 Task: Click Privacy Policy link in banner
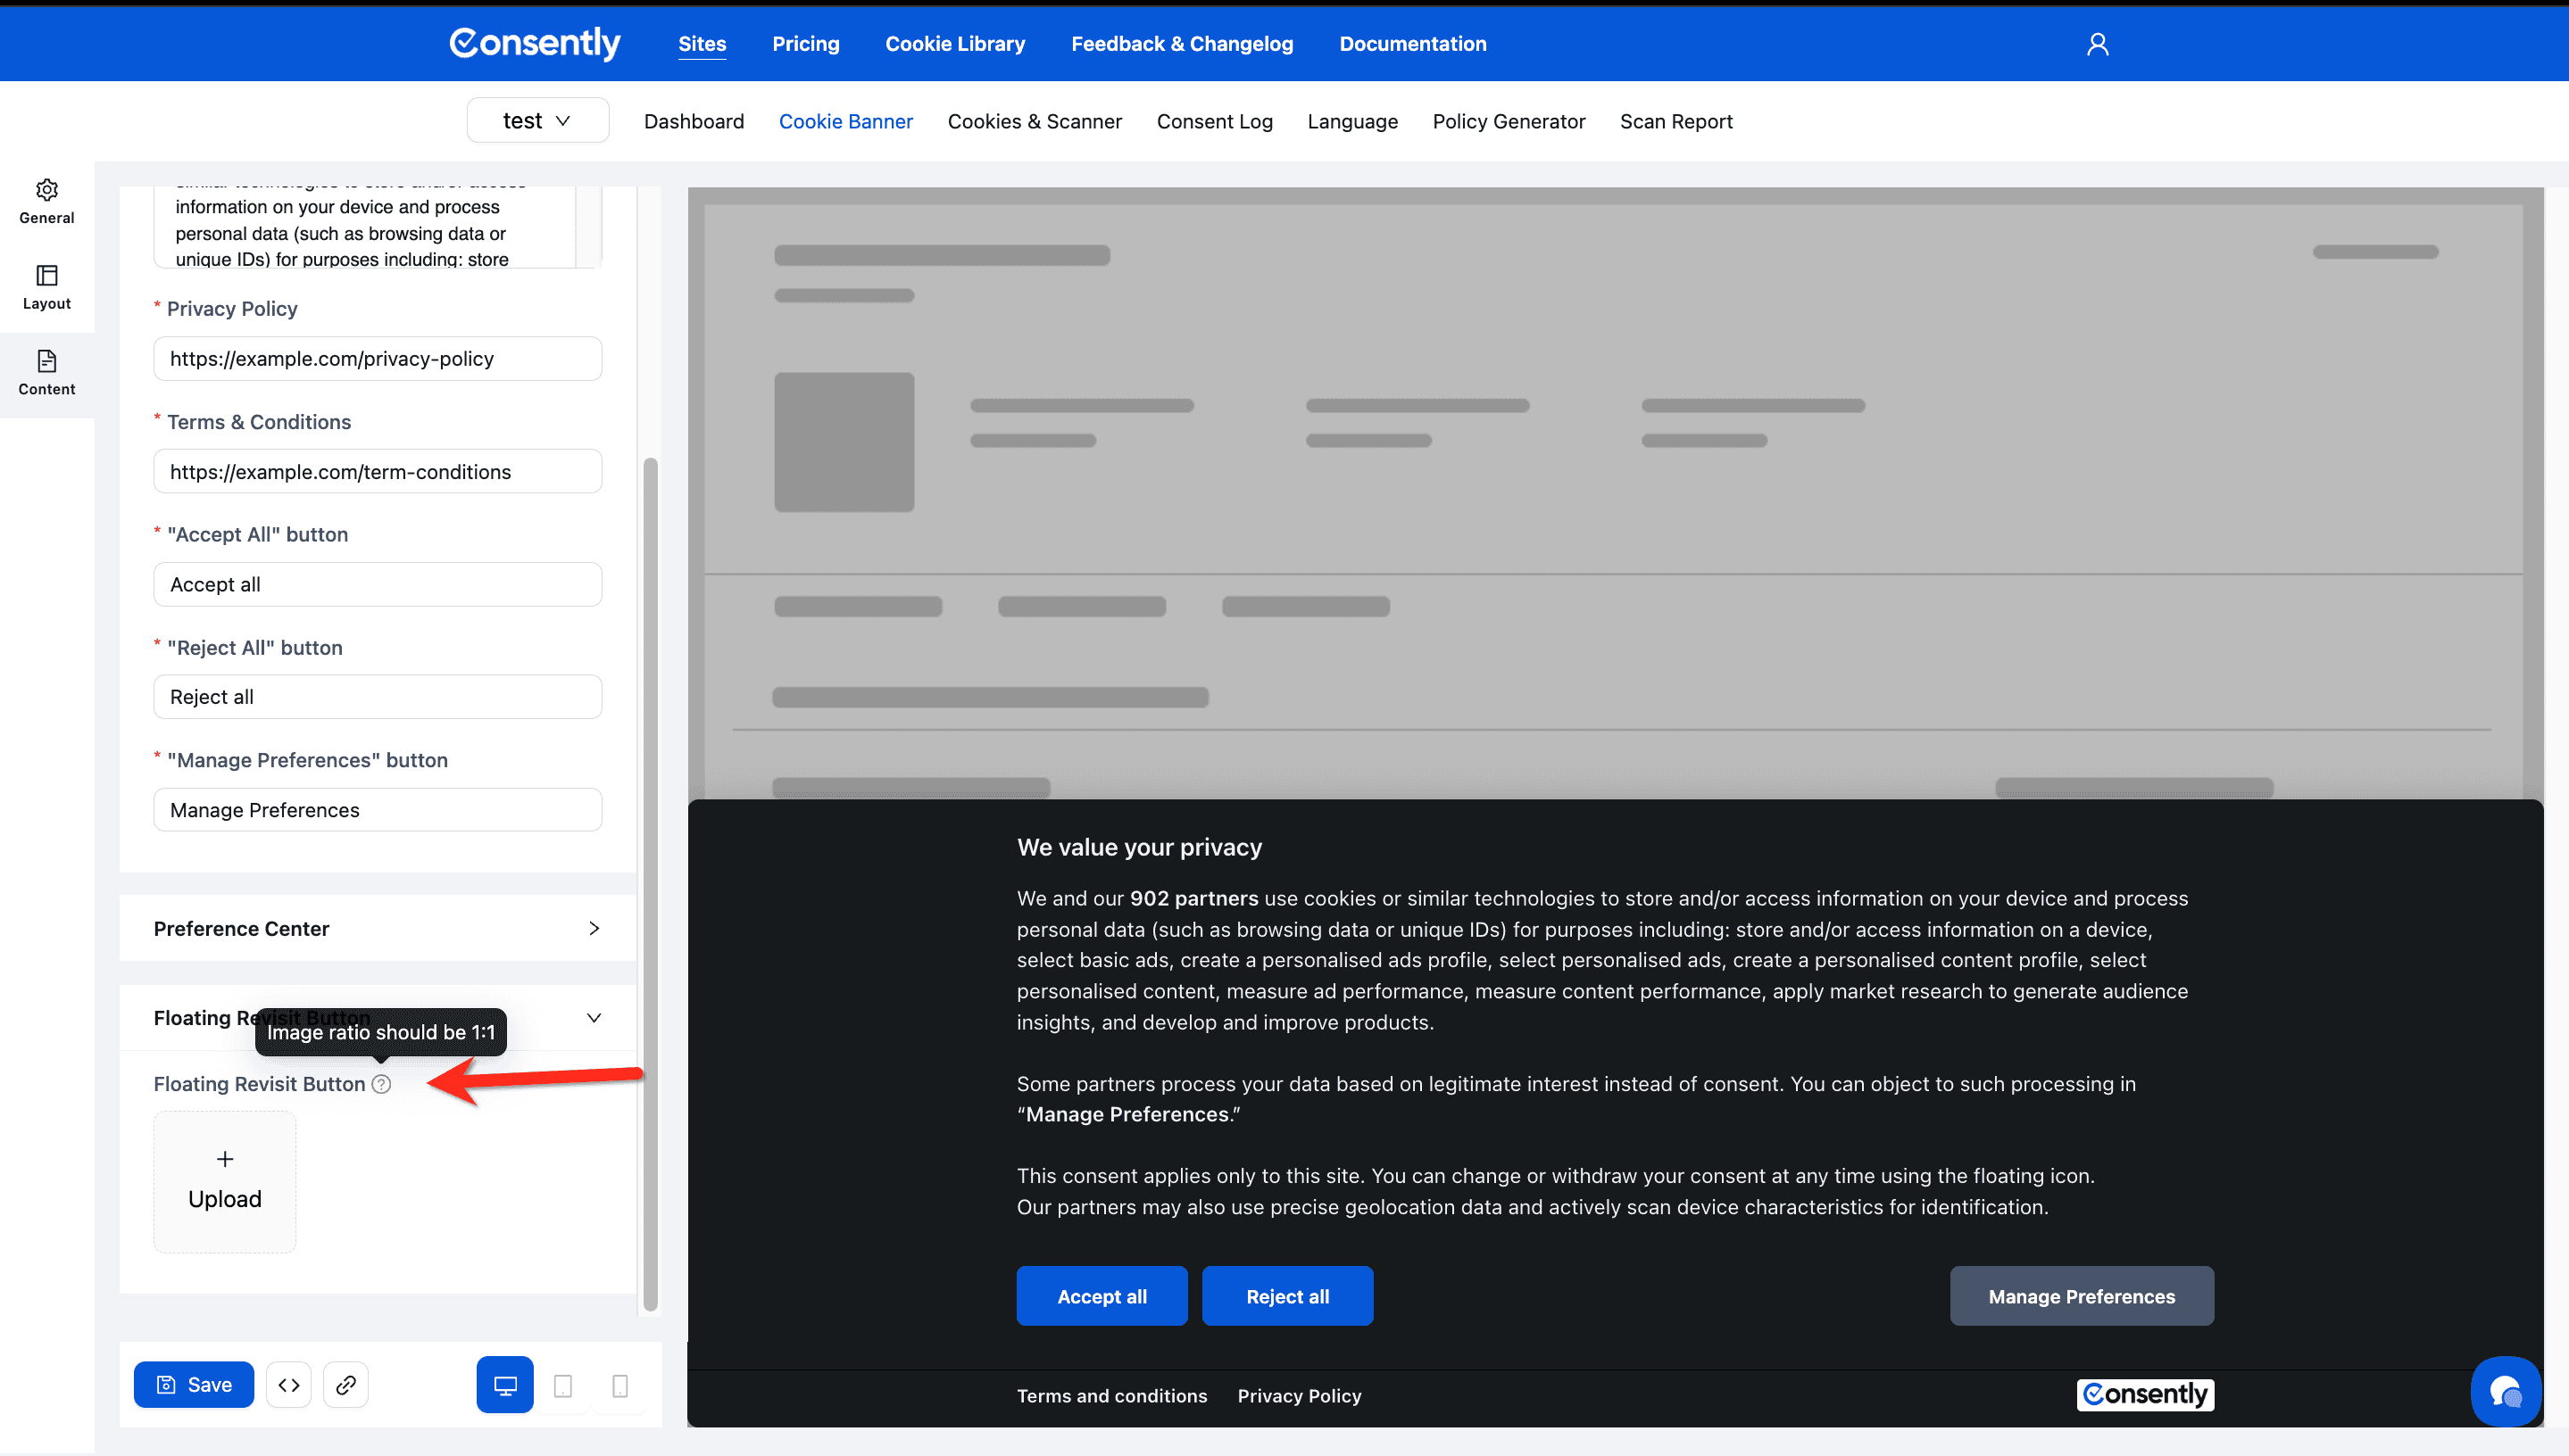pos(1299,1396)
